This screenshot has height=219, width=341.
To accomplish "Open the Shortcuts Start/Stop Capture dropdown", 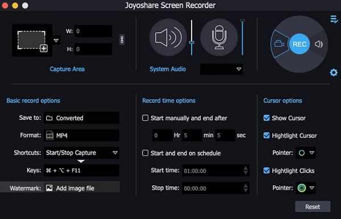I will click(81, 153).
